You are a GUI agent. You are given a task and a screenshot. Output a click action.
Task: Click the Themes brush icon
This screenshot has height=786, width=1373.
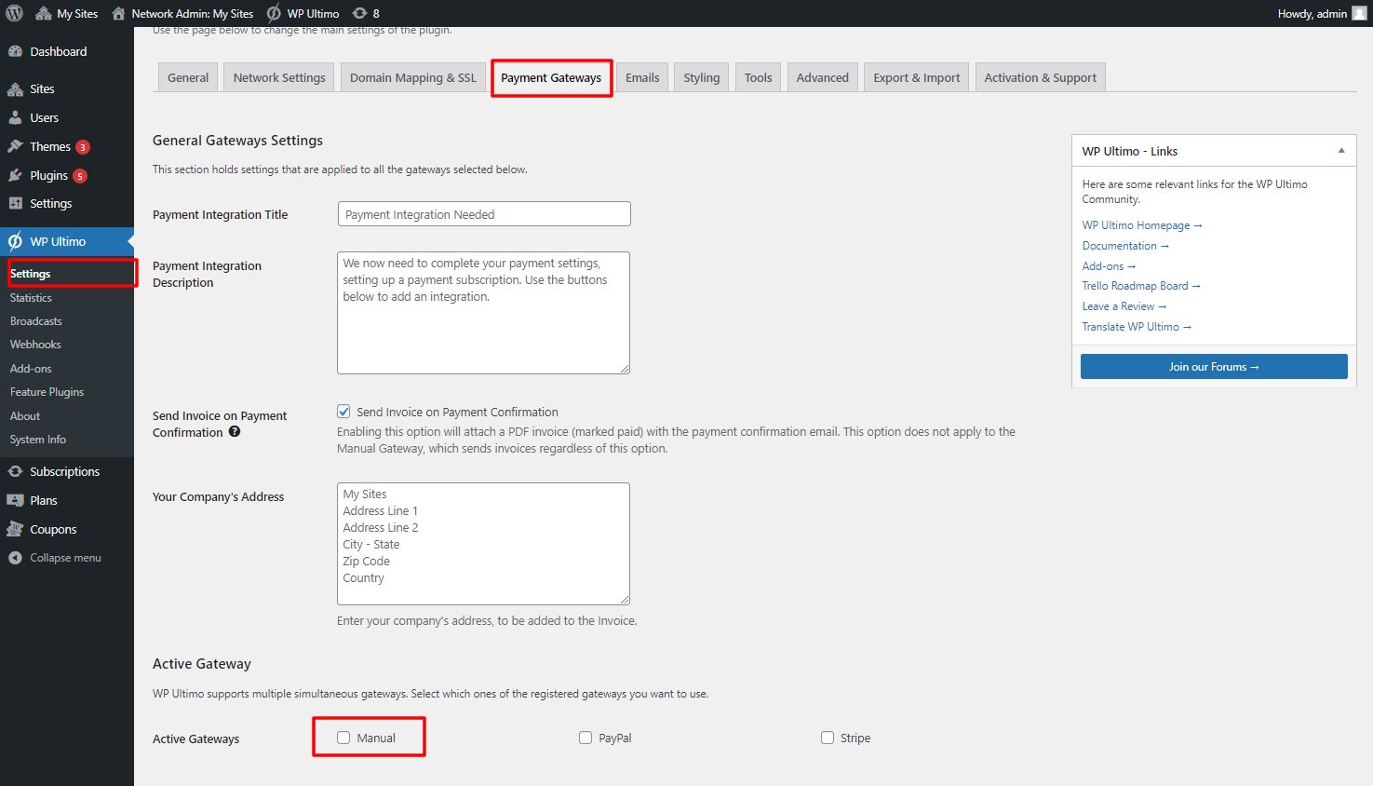pos(15,146)
